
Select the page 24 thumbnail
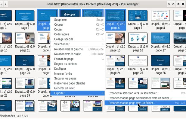(115, 61)
